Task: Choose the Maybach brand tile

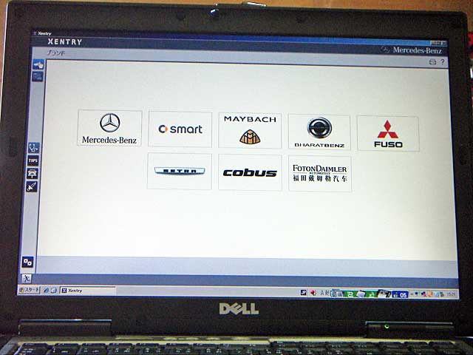Action: click(250, 131)
